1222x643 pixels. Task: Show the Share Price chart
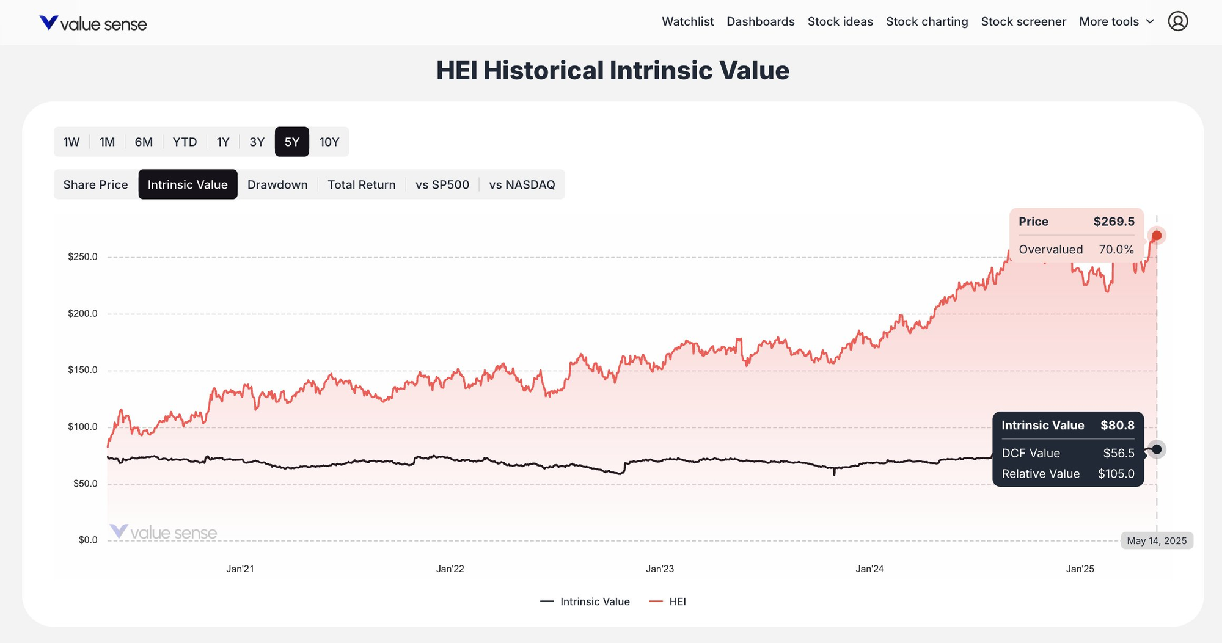tap(96, 184)
